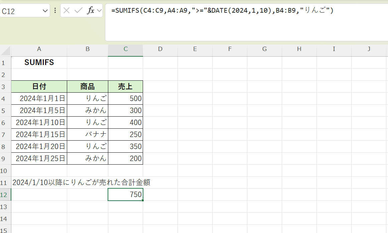Image resolution: width=388 pixels, height=233 pixels.
Task: Click the row 4 header
Action: 5,98
